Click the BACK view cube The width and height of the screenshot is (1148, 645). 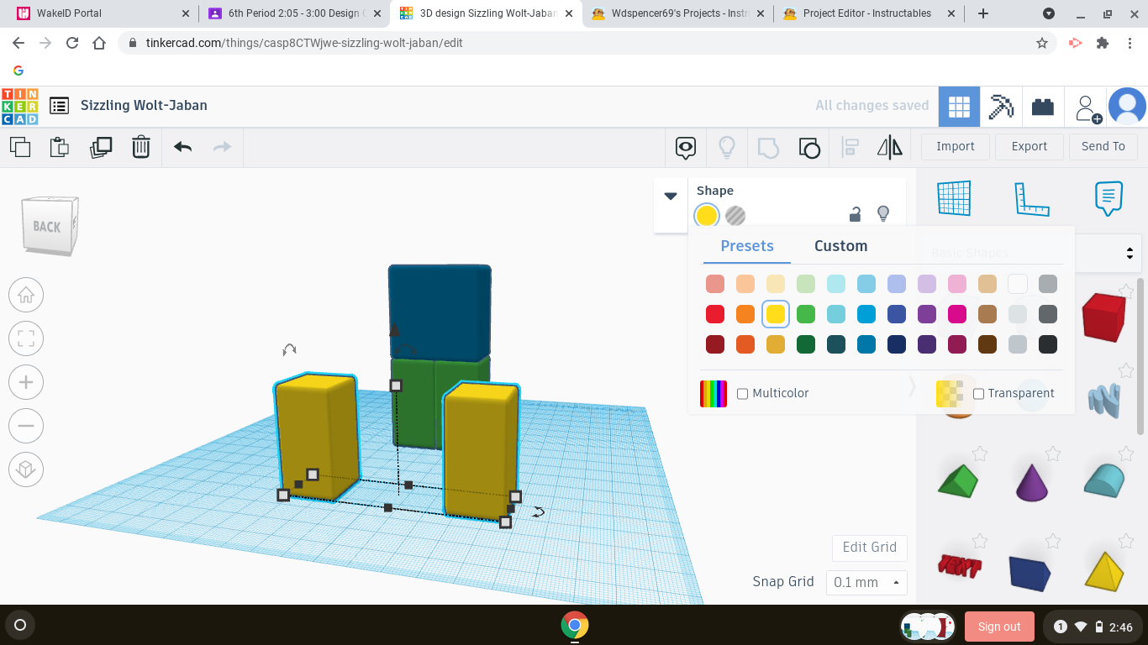49,226
